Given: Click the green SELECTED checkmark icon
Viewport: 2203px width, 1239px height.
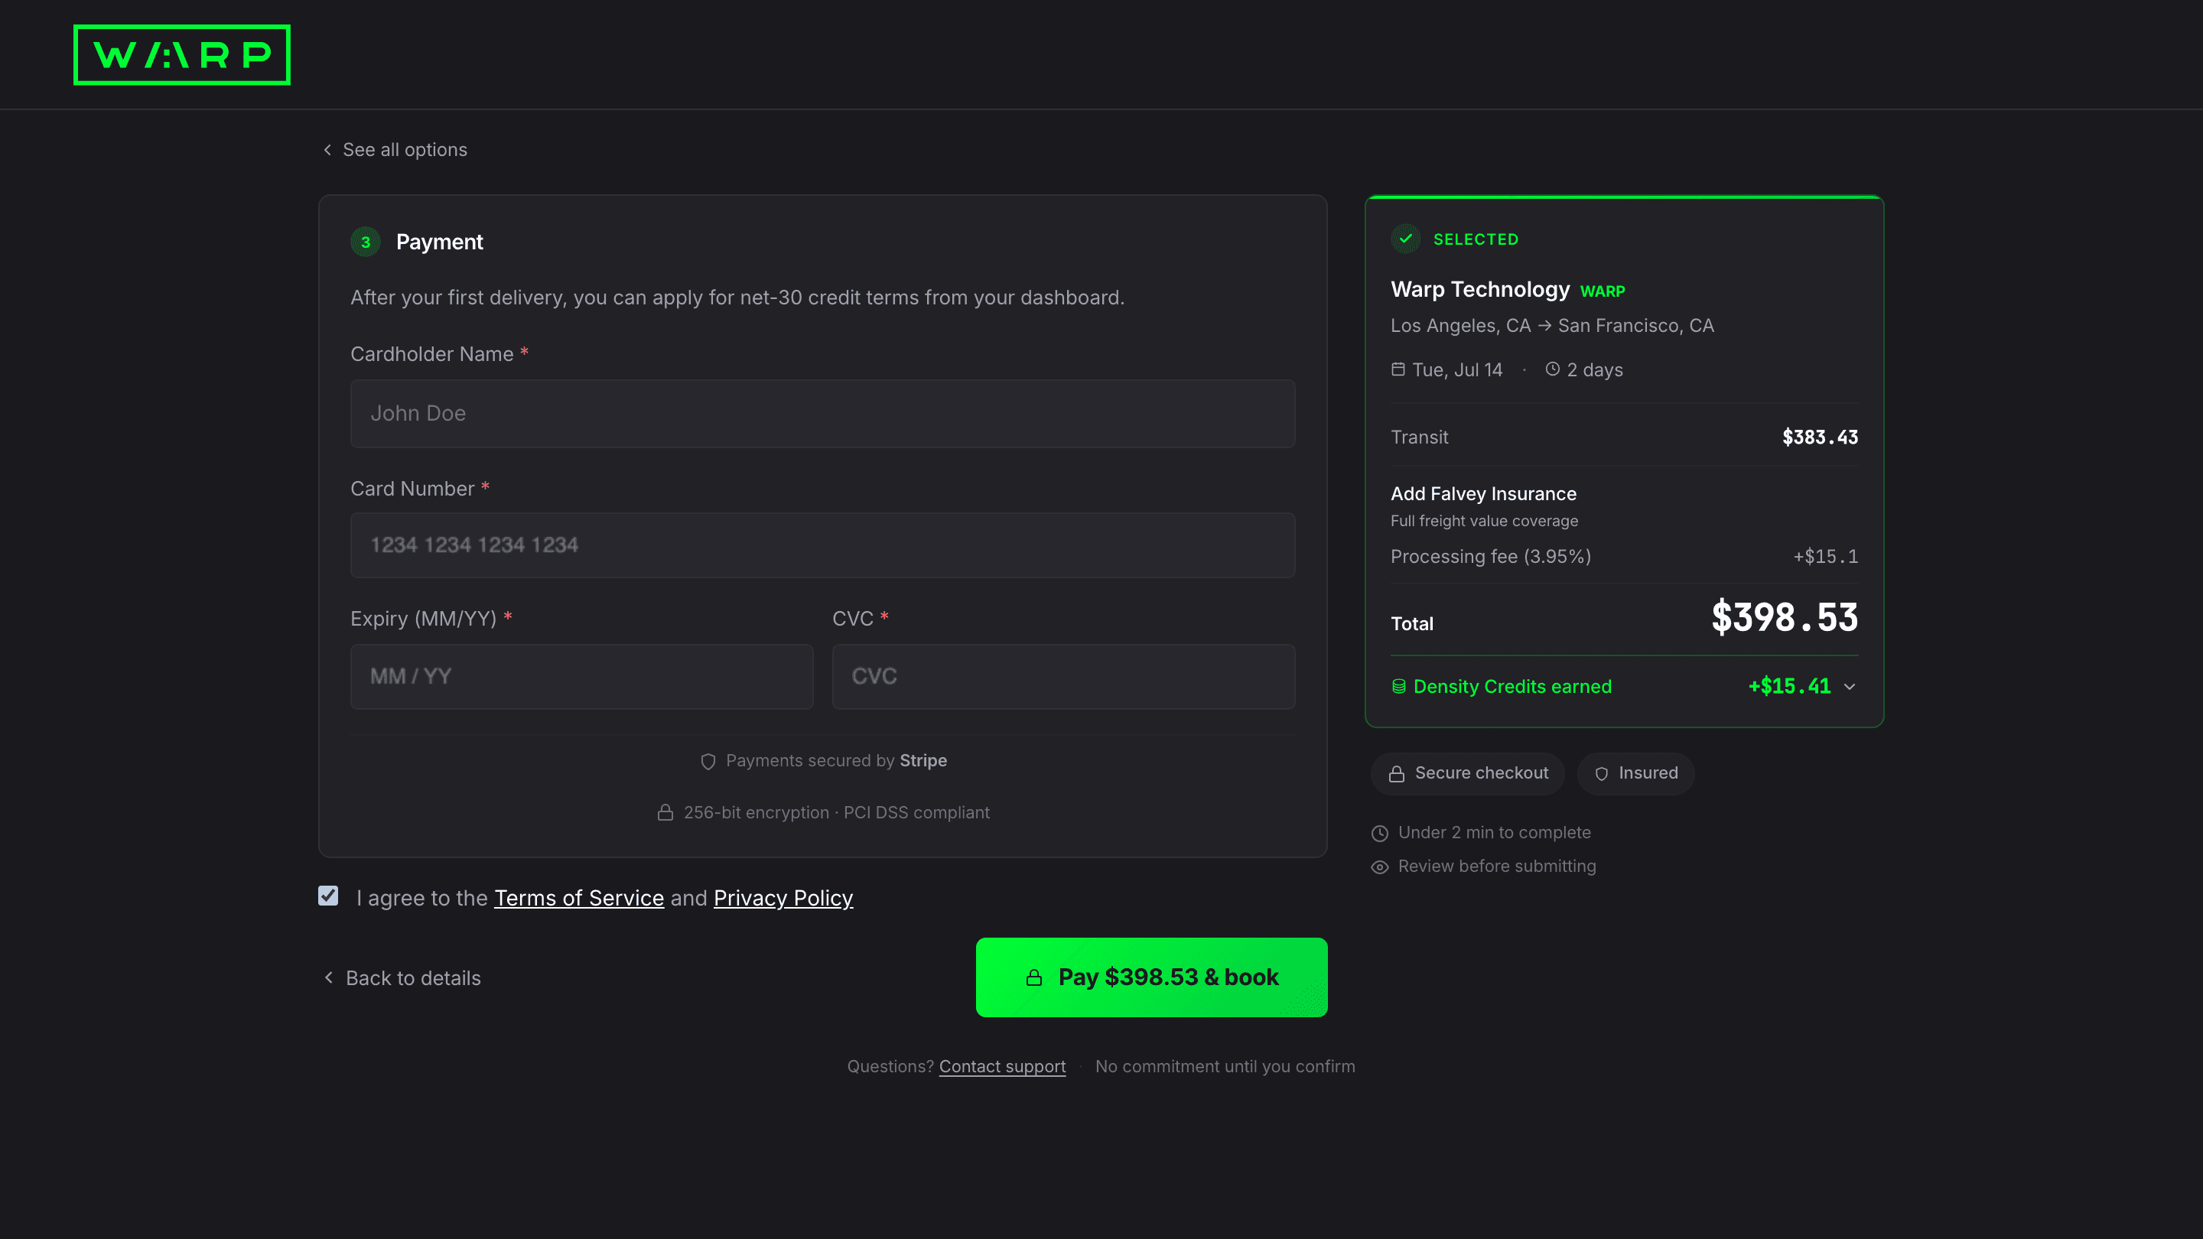Looking at the screenshot, I should point(1405,239).
